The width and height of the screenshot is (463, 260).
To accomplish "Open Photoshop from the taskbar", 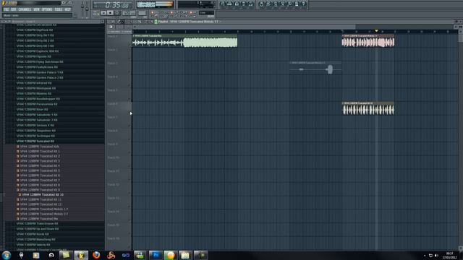I will (156, 255).
